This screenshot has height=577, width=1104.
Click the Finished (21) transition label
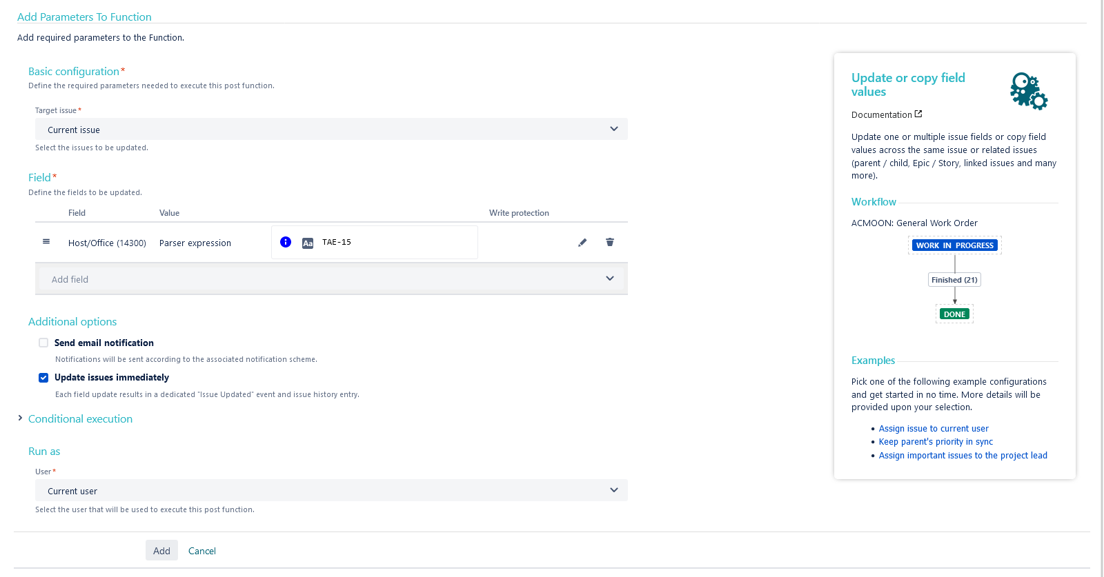(x=954, y=280)
